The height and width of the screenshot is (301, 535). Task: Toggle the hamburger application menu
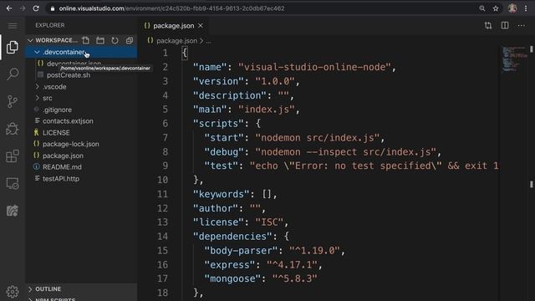(x=13, y=26)
